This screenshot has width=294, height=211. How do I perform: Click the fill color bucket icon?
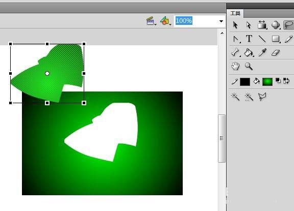pyautogui.click(x=256, y=81)
